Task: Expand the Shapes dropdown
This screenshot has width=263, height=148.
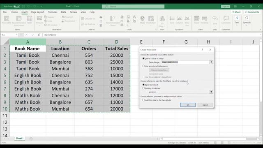Action: coord(55,17)
